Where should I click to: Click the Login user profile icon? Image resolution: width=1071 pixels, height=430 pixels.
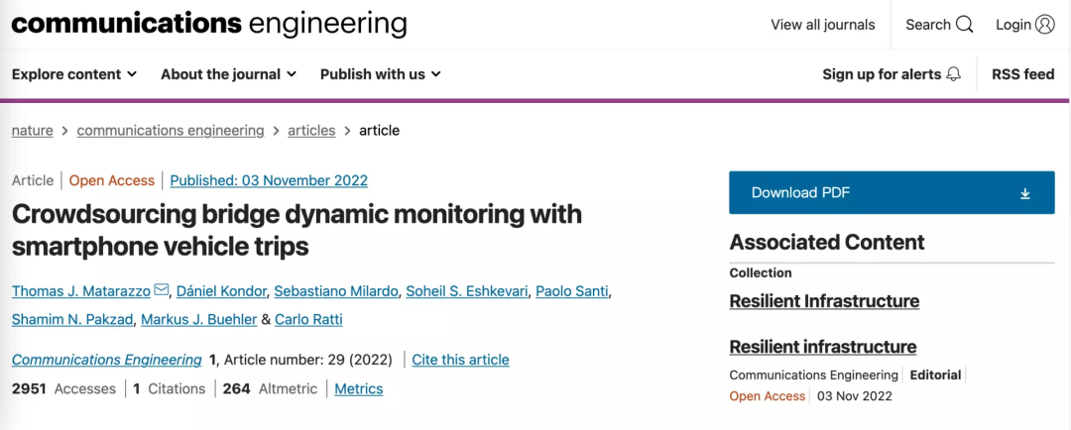coord(1045,25)
